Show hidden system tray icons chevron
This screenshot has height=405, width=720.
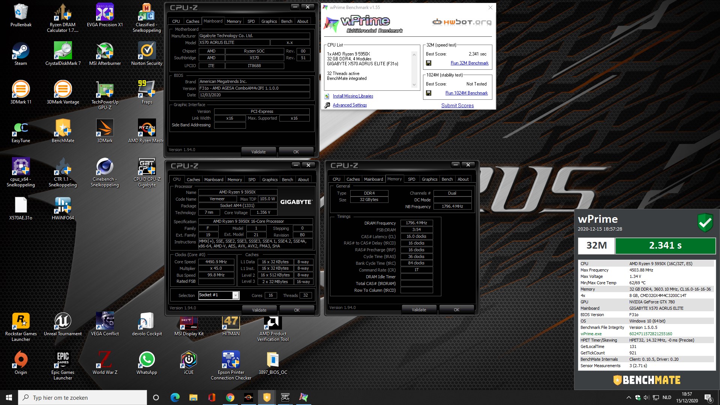point(628,397)
